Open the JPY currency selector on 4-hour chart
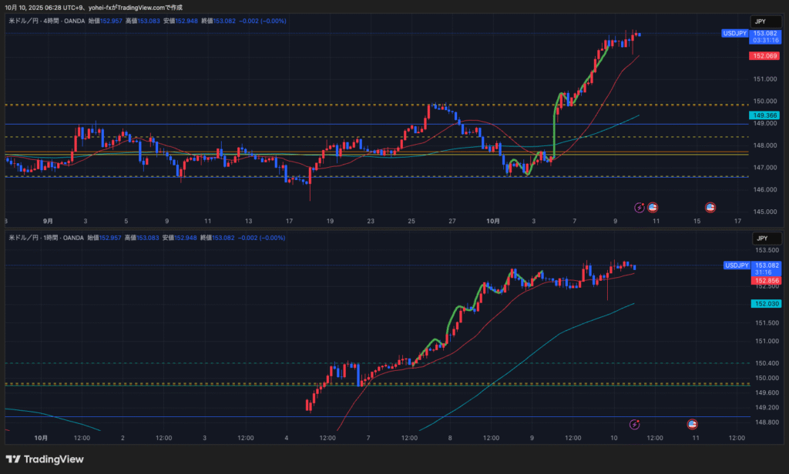Viewport: 789px width, 474px height. pos(759,22)
